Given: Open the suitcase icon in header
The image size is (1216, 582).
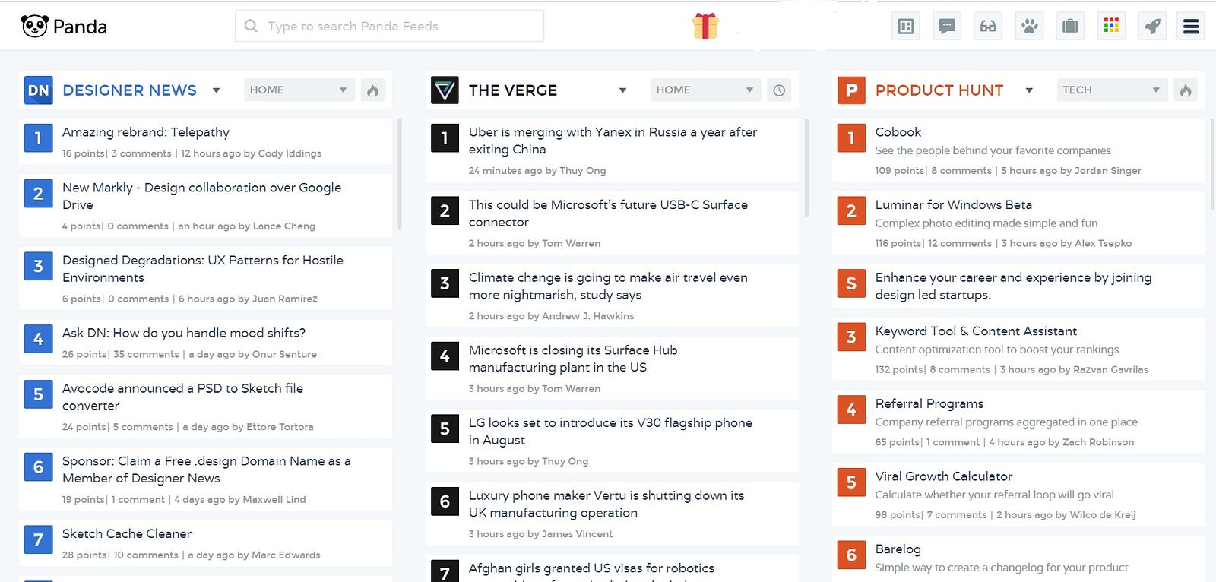Looking at the screenshot, I should [x=1070, y=27].
